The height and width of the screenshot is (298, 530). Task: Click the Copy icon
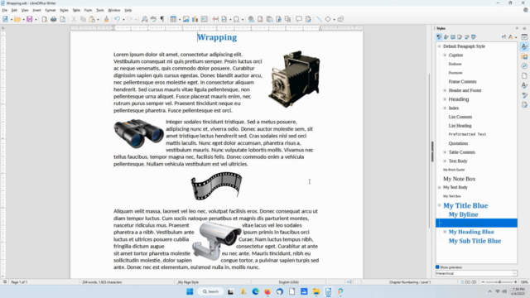click(83, 19)
